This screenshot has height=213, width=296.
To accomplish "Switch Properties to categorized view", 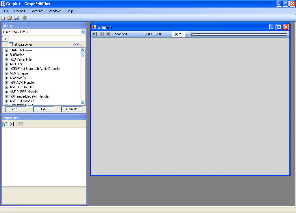I will 5,124.
